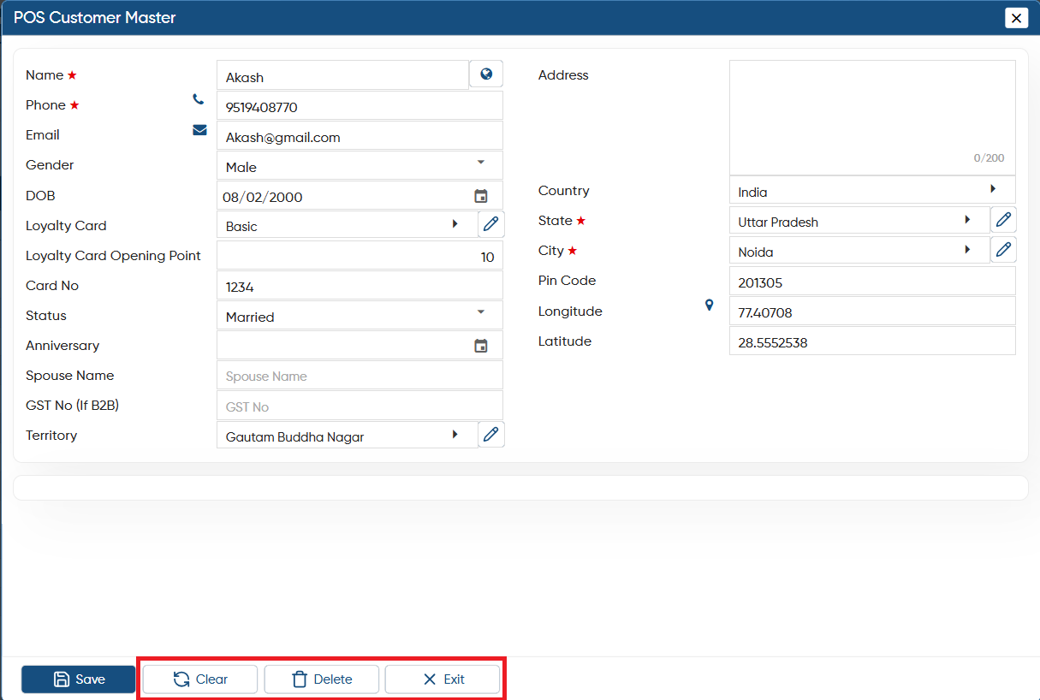Edit City using the pencil icon
The image size is (1040, 700).
(1004, 250)
